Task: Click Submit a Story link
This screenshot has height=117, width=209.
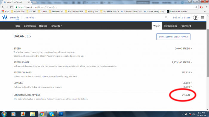Action: [182, 18]
